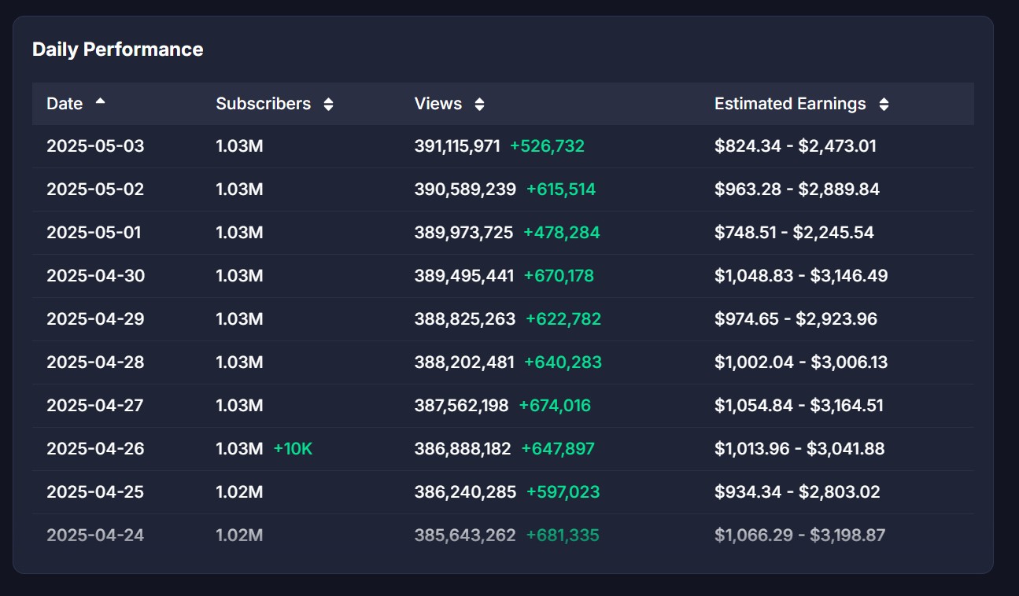Select the 2025-04-30 row date
This screenshot has height=596, width=1019.
point(95,276)
